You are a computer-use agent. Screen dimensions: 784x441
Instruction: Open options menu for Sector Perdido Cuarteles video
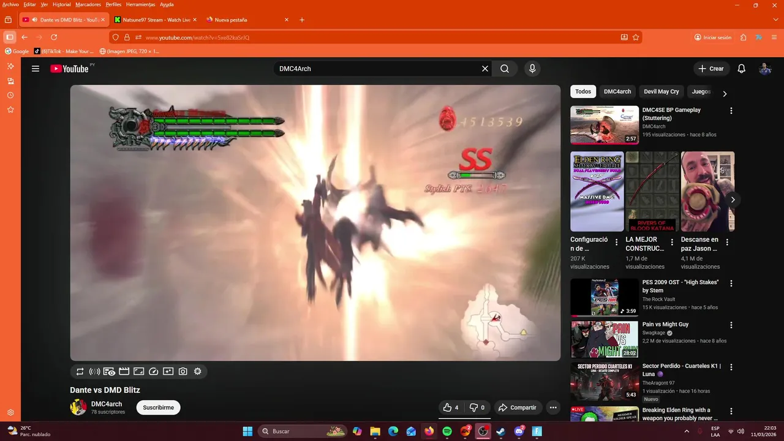(x=731, y=367)
